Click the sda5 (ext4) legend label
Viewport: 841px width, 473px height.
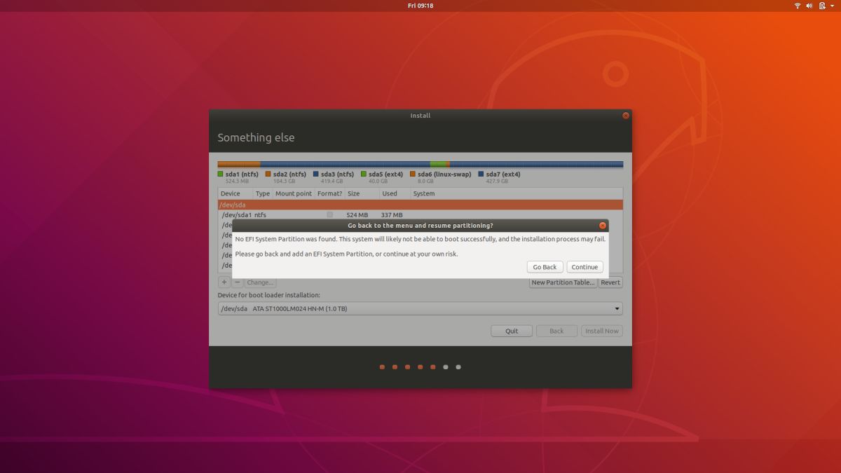pos(385,174)
